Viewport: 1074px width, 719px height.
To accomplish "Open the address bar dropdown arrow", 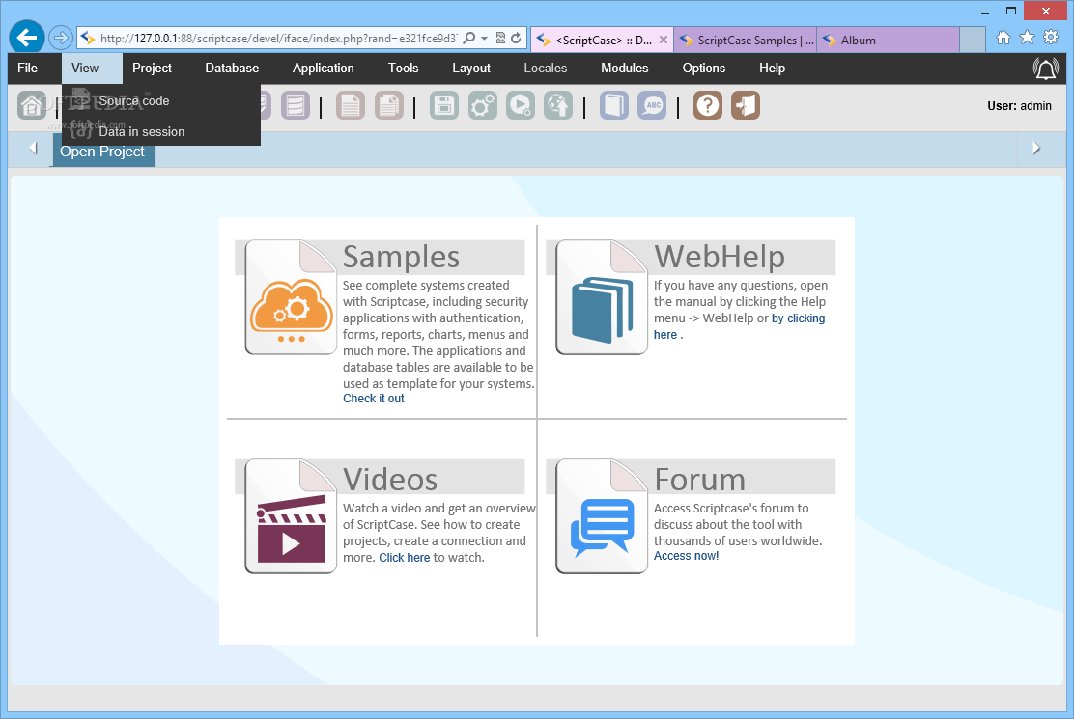I will click(x=484, y=39).
